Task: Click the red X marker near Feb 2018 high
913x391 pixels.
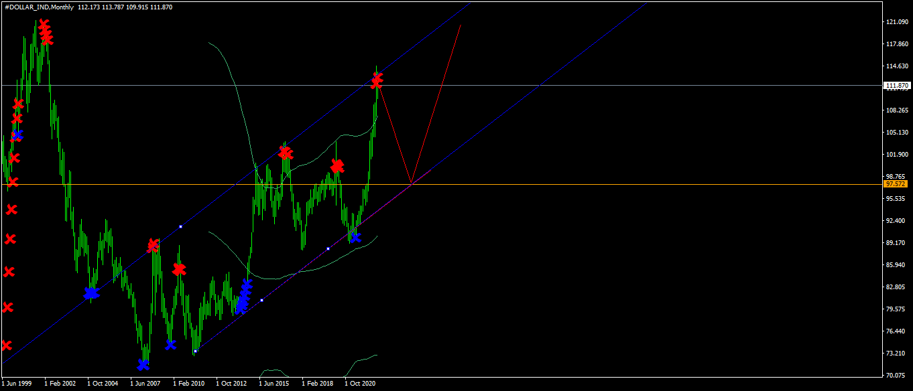Action: pos(337,165)
